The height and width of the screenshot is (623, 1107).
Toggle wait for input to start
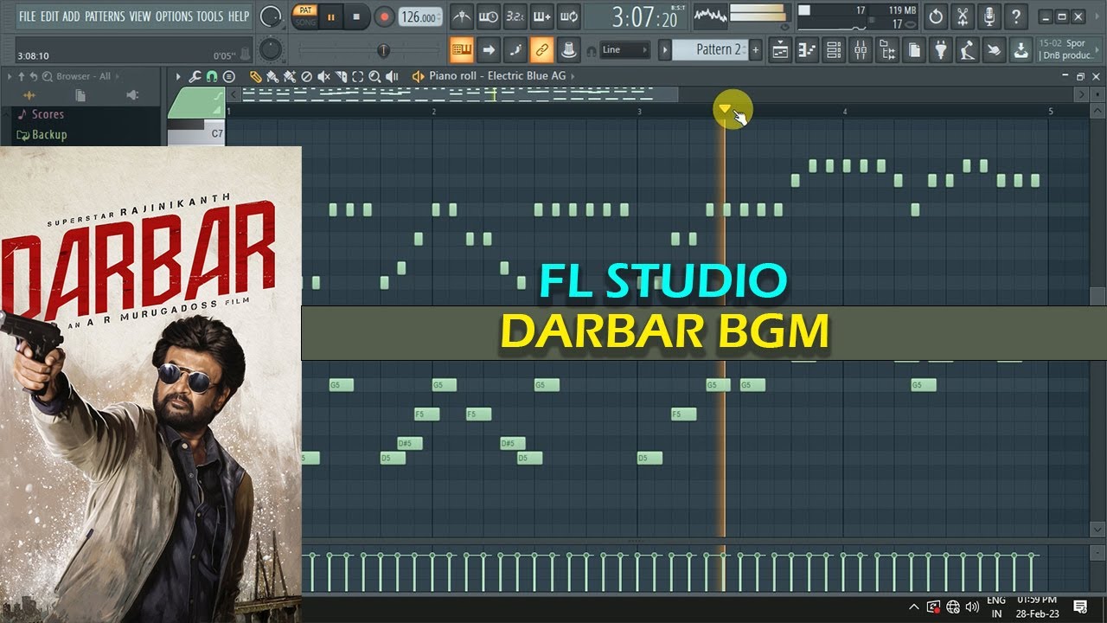(x=489, y=16)
